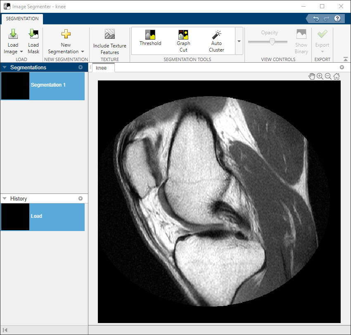Restore view with home icon
Image resolution: width=351 pixels, height=335 pixels.
(337, 76)
